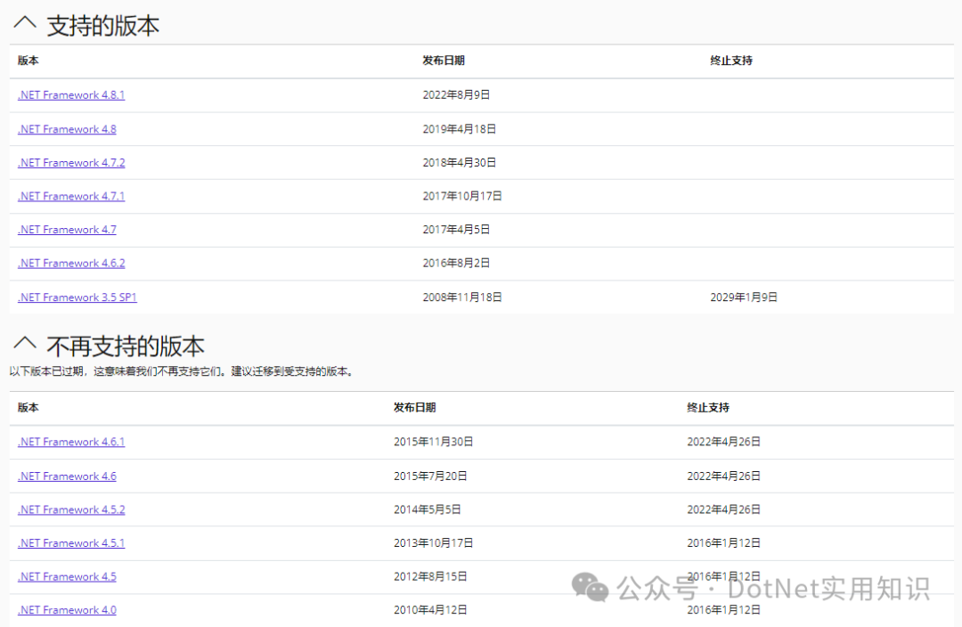Open the .NET Framework 4.0 link
The height and width of the screenshot is (627, 962).
point(67,610)
